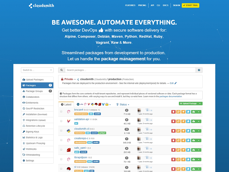
Task: Click the orange resync icon for validation-api
Action: 178,121
